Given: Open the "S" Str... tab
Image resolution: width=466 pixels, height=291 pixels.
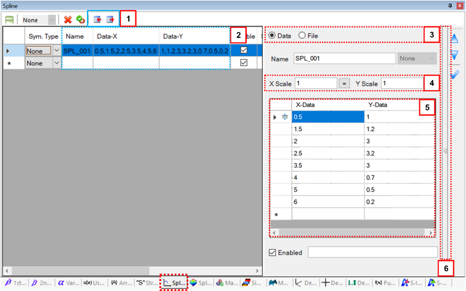Looking at the screenshot, I should [x=147, y=283].
